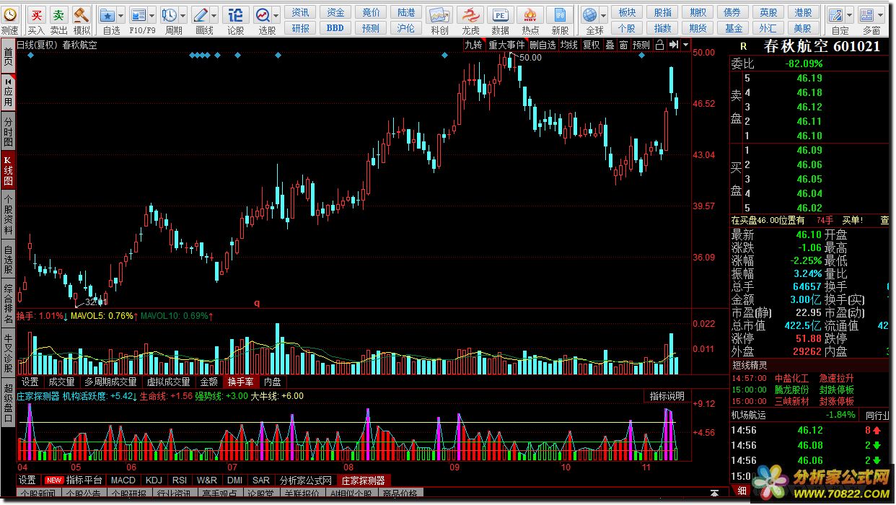Viewport: 896px width, 505px height.
Task: Open the 自选 watchlist star folder icon
Action: click(x=107, y=14)
